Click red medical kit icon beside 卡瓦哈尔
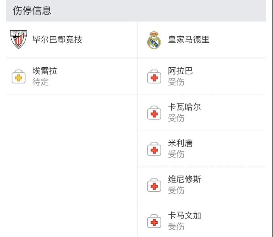Screen dimensions: 273x237 (x=154, y=113)
